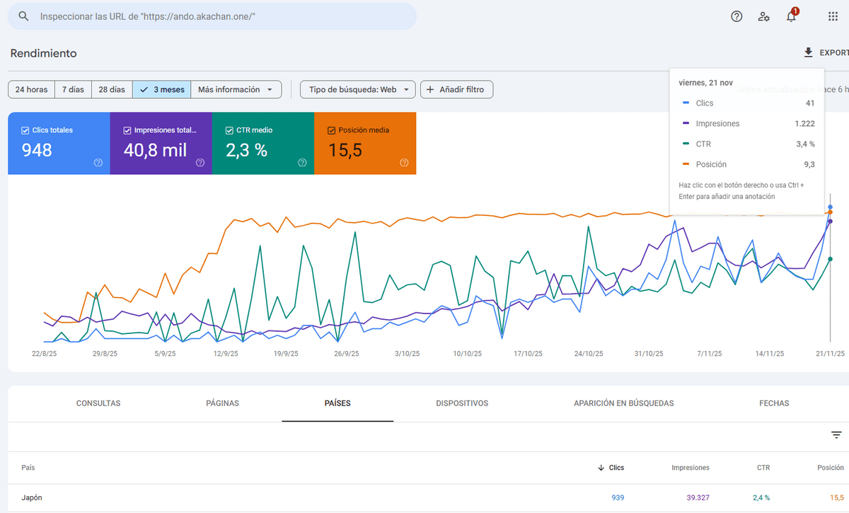Sort the table by Clics column
The width and height of the screenshot is (849, 513).
[611, 468]
